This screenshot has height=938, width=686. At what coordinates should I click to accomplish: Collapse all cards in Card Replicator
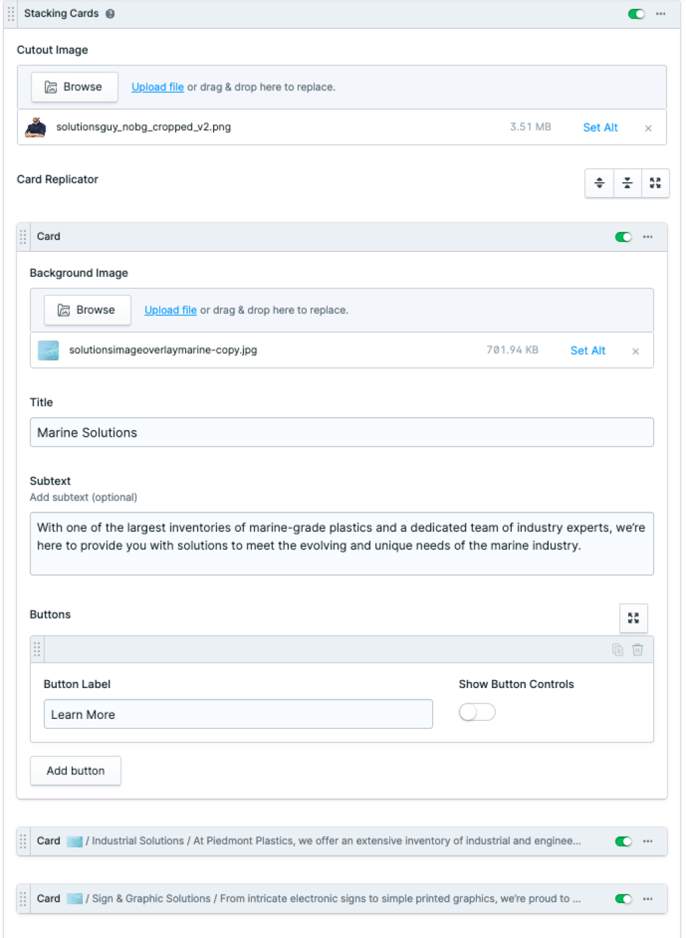(x=627, y=183)
